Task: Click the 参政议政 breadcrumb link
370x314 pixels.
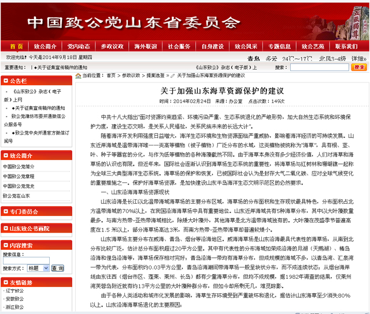Action: (x=131, y=76)
